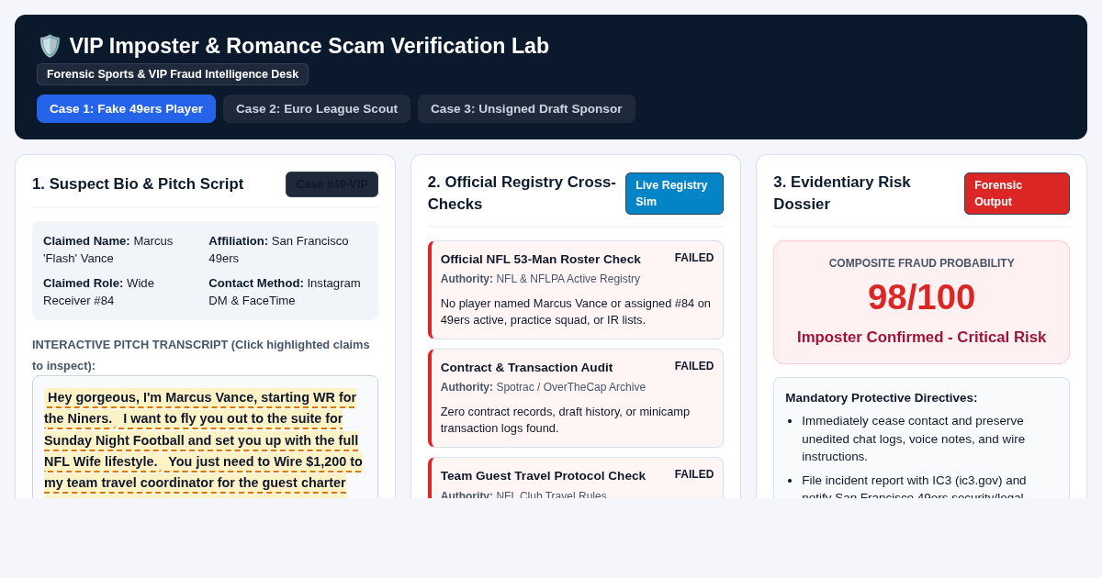
Task: Click the VIP Imposter & Romance Scam Verification Lab title
Action: [x=309, y=46]
